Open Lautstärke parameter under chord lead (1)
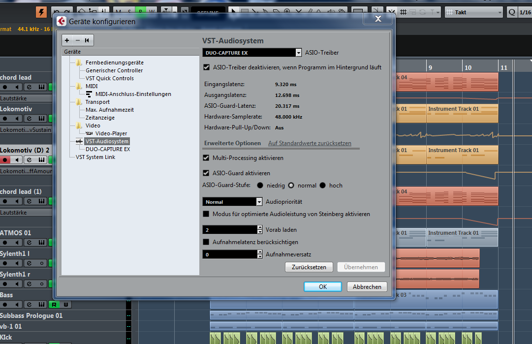The width and height of the screenshot is (532, 344). click(x=26, y=213)
